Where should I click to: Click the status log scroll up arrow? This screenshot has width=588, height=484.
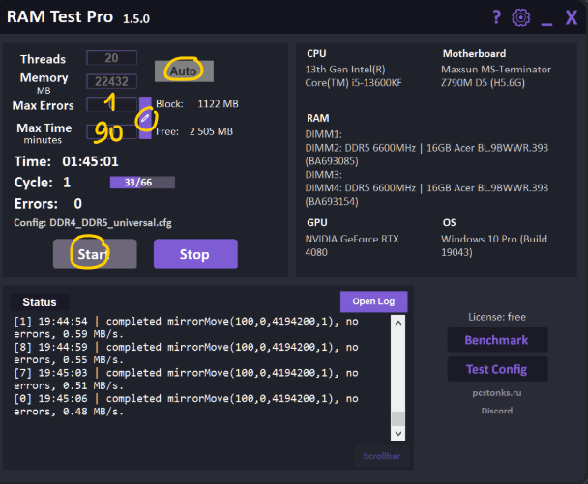tap(398, 323)
